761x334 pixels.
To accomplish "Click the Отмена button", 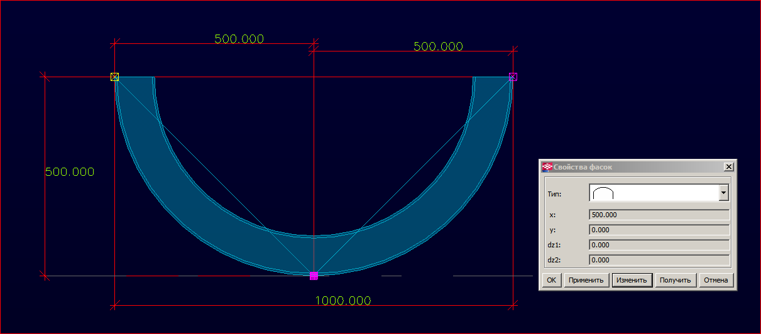I will (x=716, y=280).
